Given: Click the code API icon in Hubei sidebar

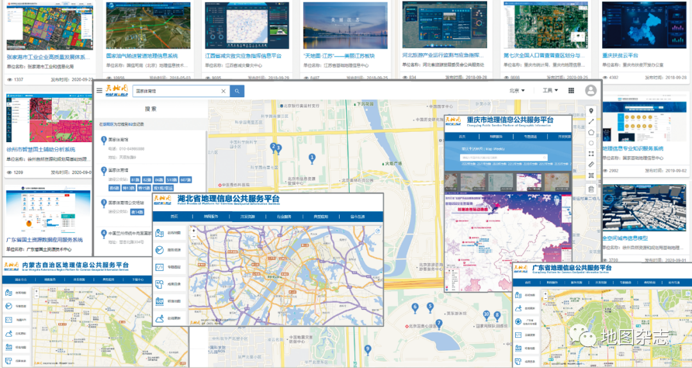Looking at the screenshot, I should point(160,267).
